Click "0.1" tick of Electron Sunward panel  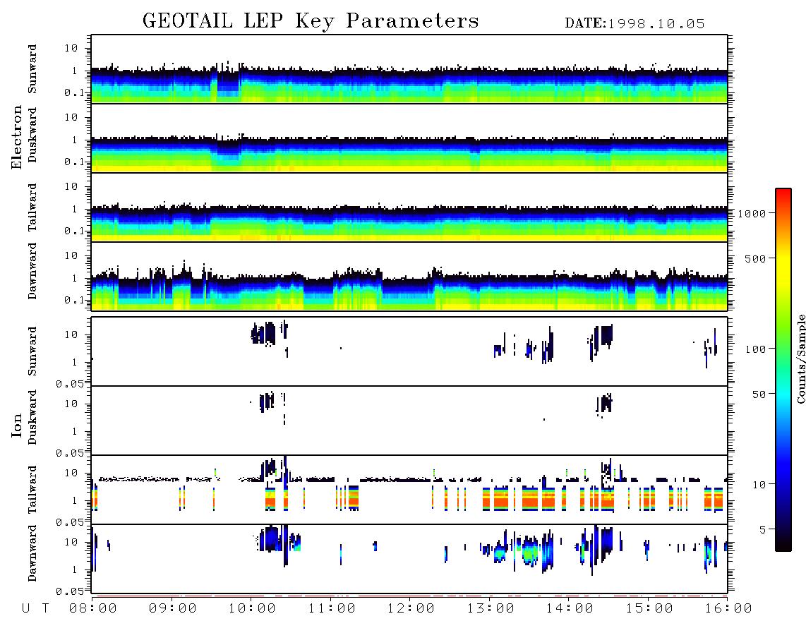(75, 92)
